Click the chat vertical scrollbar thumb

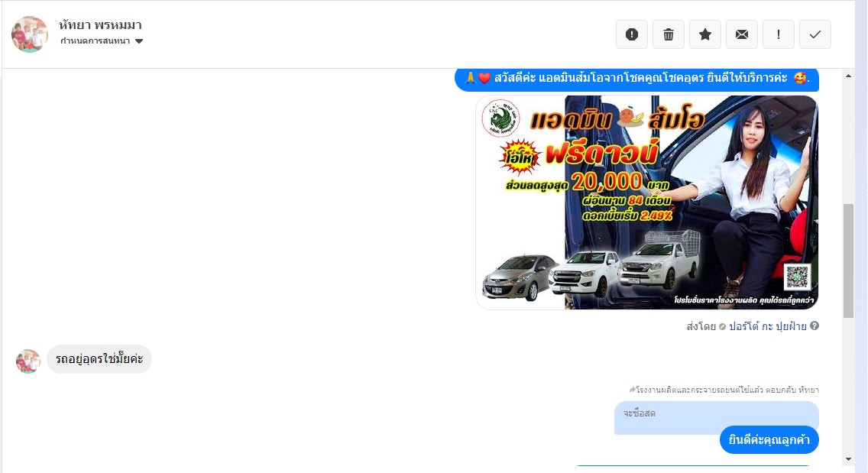click(x=848, y=261)
